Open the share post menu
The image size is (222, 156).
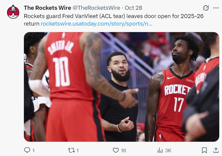216,150
